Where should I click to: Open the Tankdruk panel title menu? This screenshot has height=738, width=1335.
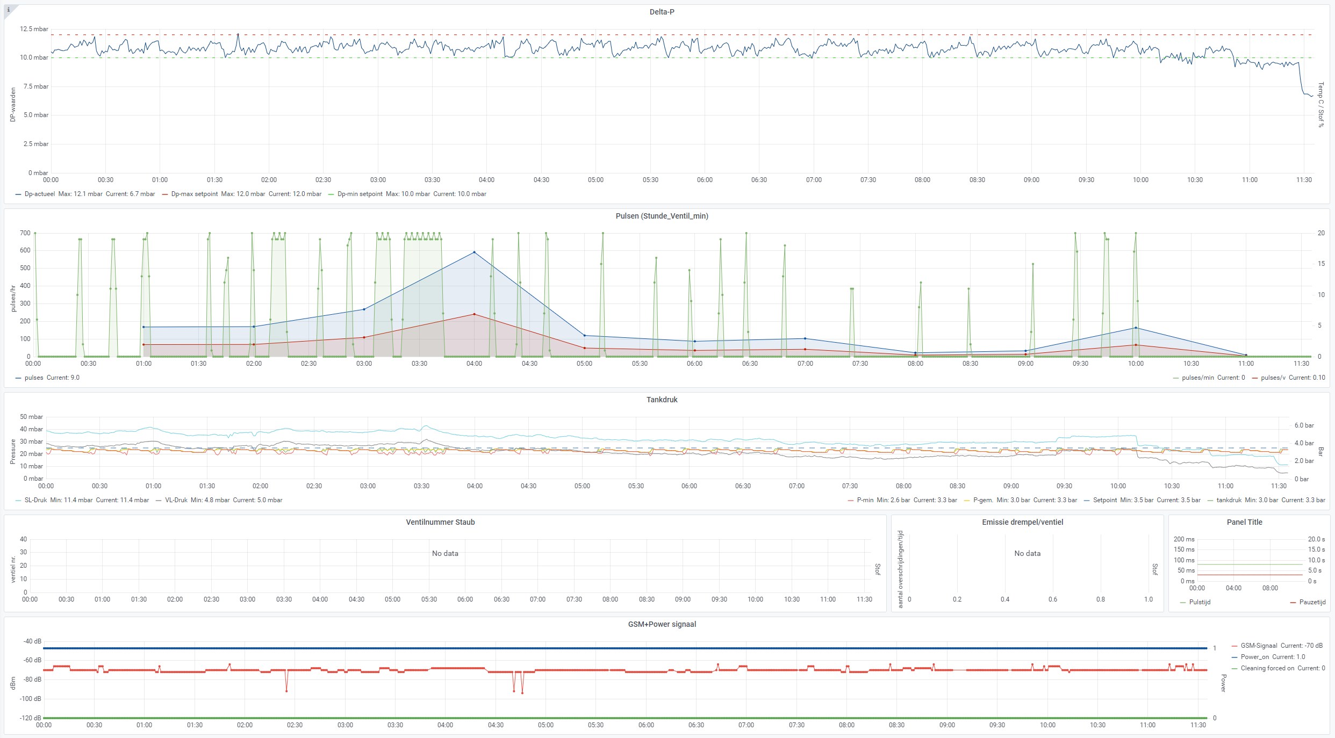[662, 400]
